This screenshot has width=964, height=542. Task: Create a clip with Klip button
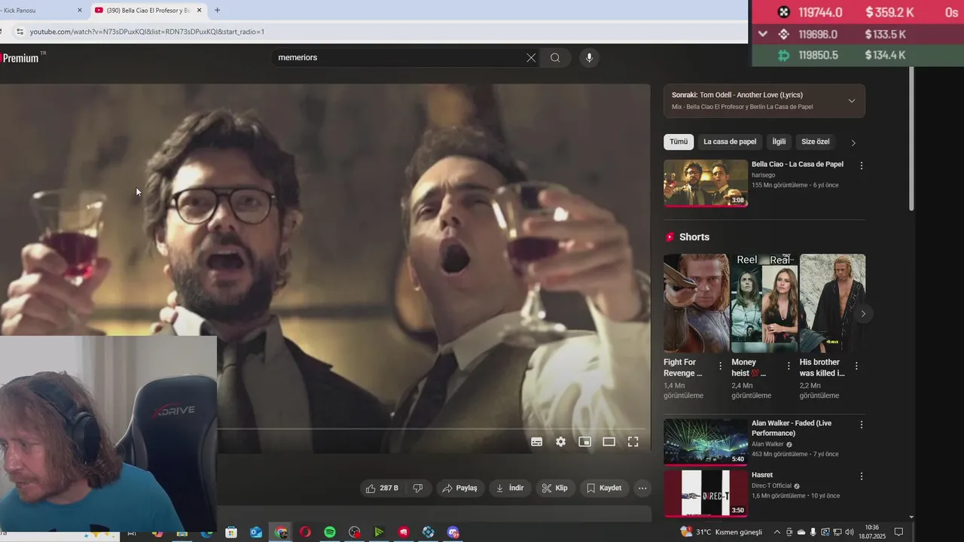pyautogui.click(x=555, y=488)
